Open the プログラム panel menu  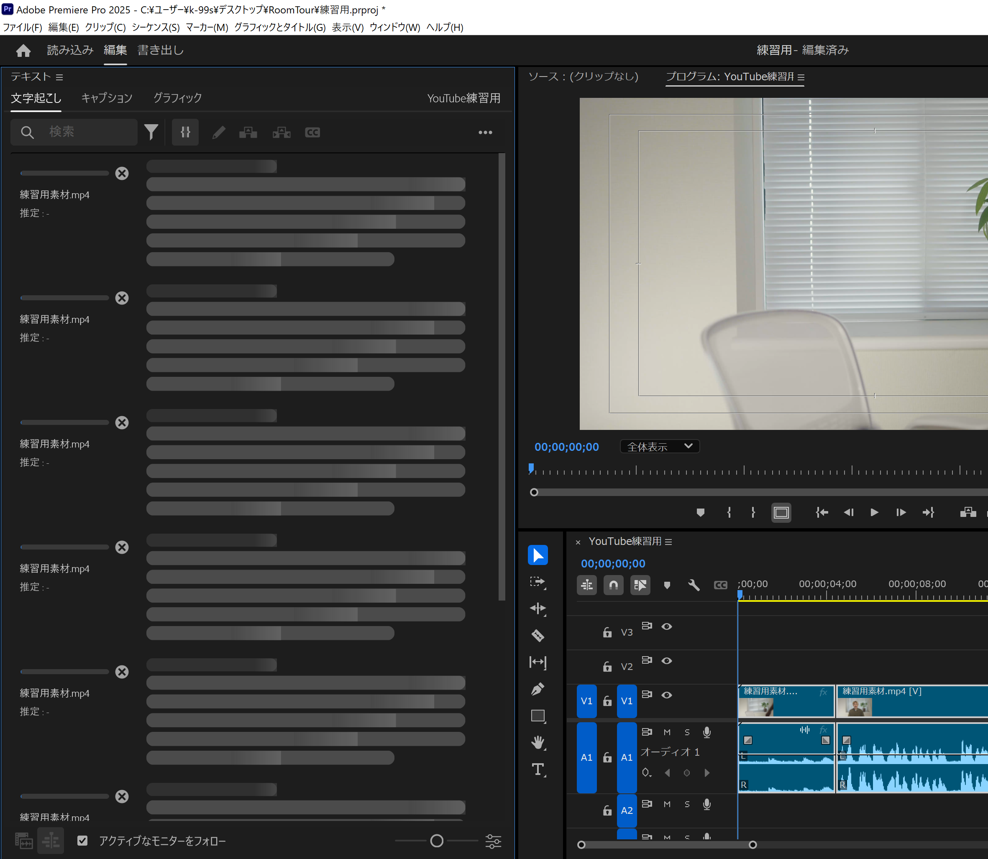click(x=801, y=77)
